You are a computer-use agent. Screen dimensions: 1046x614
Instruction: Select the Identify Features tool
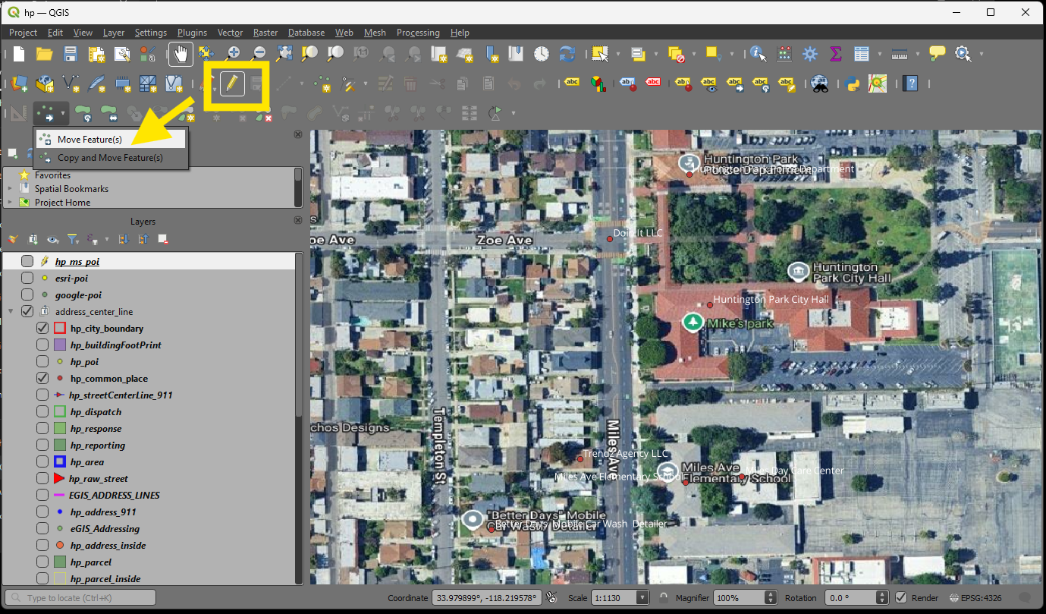point(758,54)
